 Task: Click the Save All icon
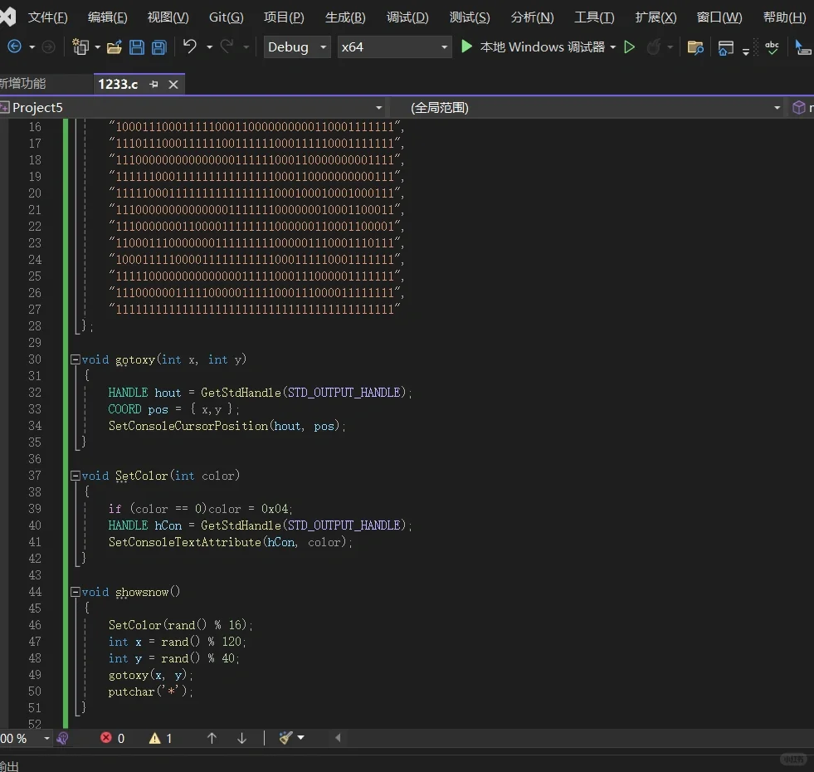(x=159, y=47)
